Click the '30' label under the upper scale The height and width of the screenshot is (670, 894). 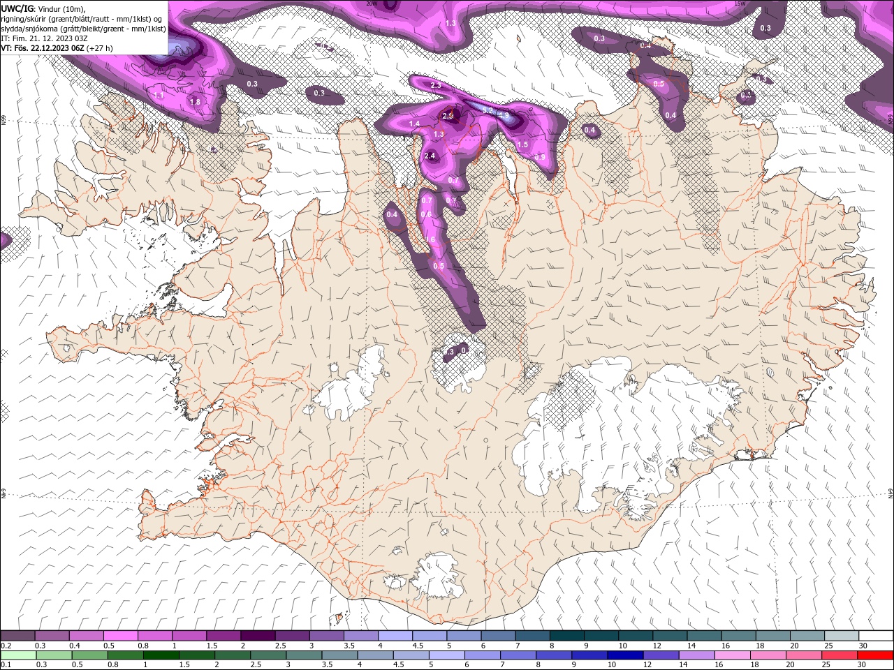coord(863,646)
